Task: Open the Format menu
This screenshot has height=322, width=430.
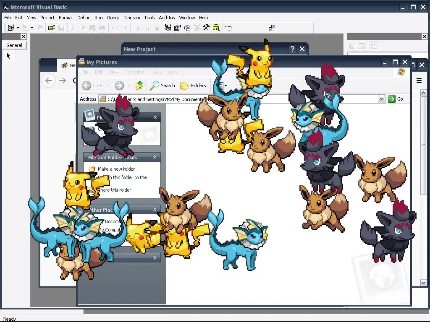Action: tap(66, 18)
